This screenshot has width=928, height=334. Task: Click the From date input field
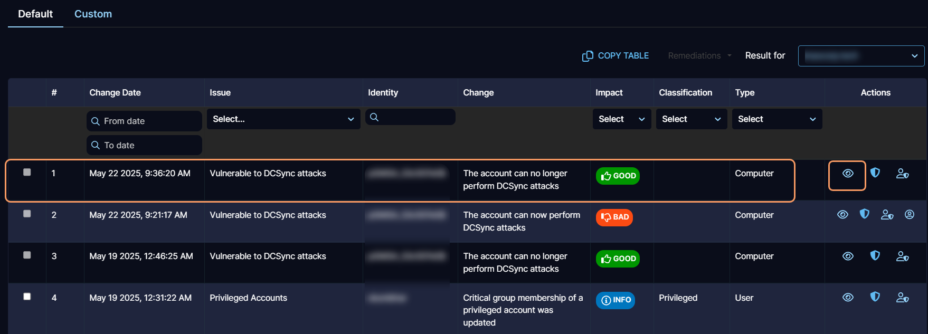pos(144,121)
